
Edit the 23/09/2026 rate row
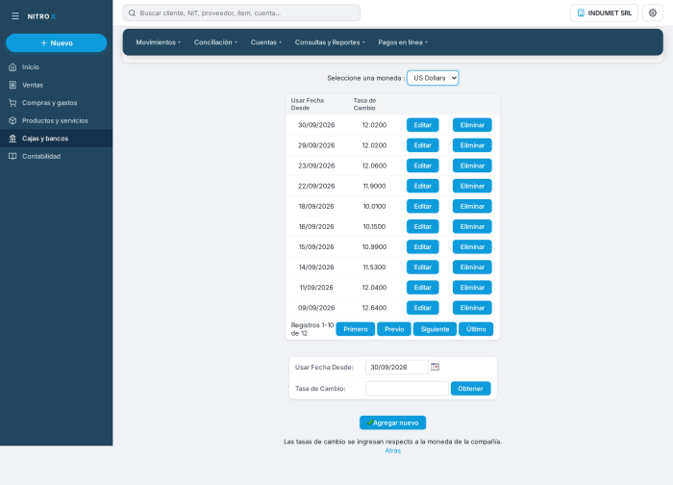coord(423,166)
